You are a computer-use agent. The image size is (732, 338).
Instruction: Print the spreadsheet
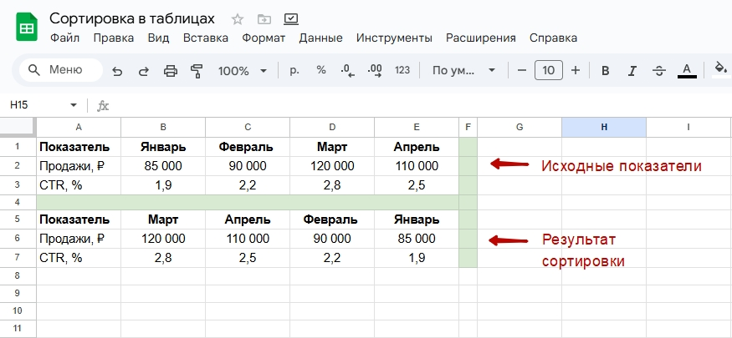[171, 71]
